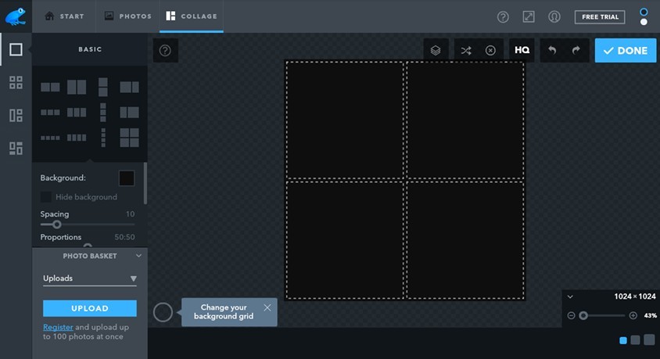Choose the two tall columns layout

(77, 87)
